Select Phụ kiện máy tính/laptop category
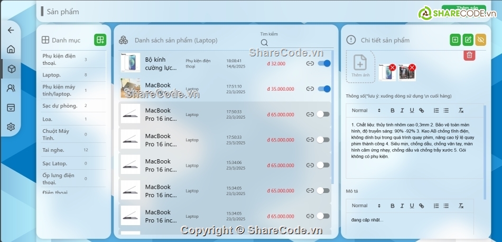This screenshot has width=502, height=242. [x=73, y=90]
